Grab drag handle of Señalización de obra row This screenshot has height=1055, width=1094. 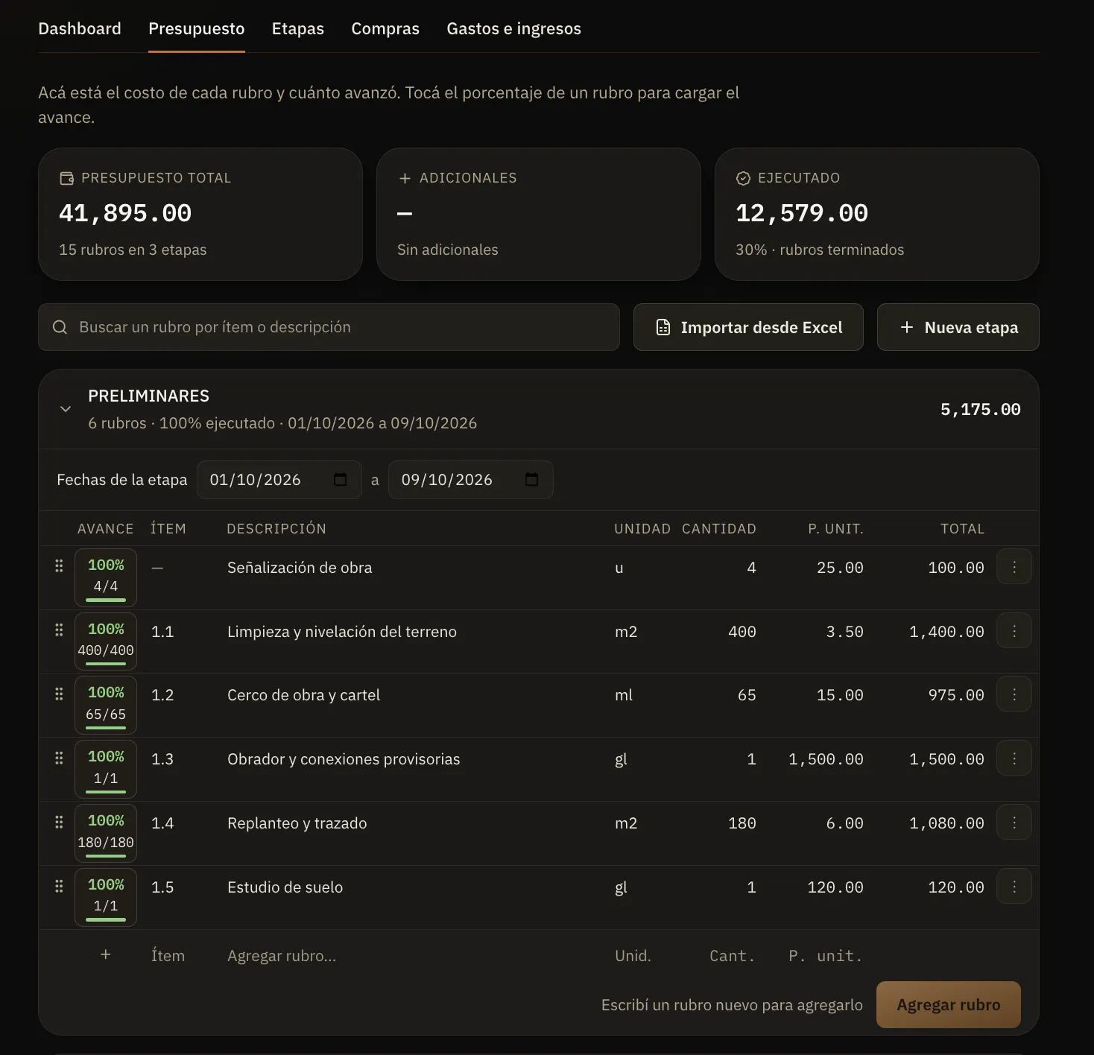click(x=59, y=565)
